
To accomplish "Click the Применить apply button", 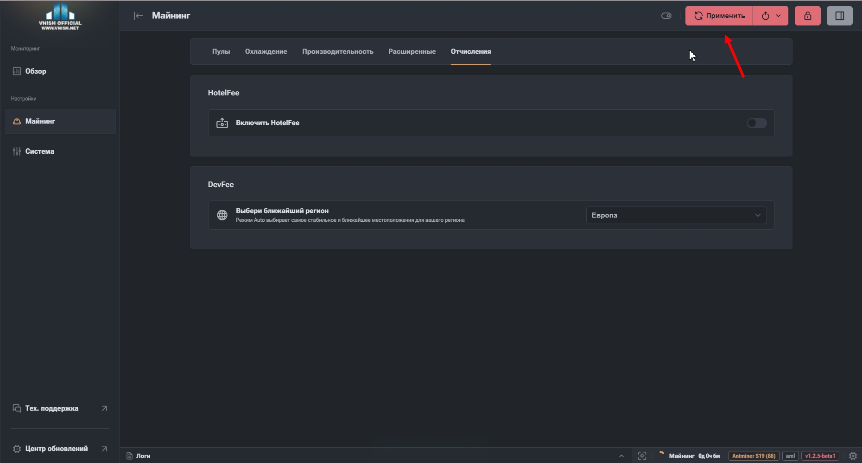I will (719, 16).
